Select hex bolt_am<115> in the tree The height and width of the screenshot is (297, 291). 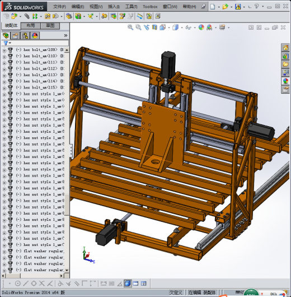pos(40,87)
